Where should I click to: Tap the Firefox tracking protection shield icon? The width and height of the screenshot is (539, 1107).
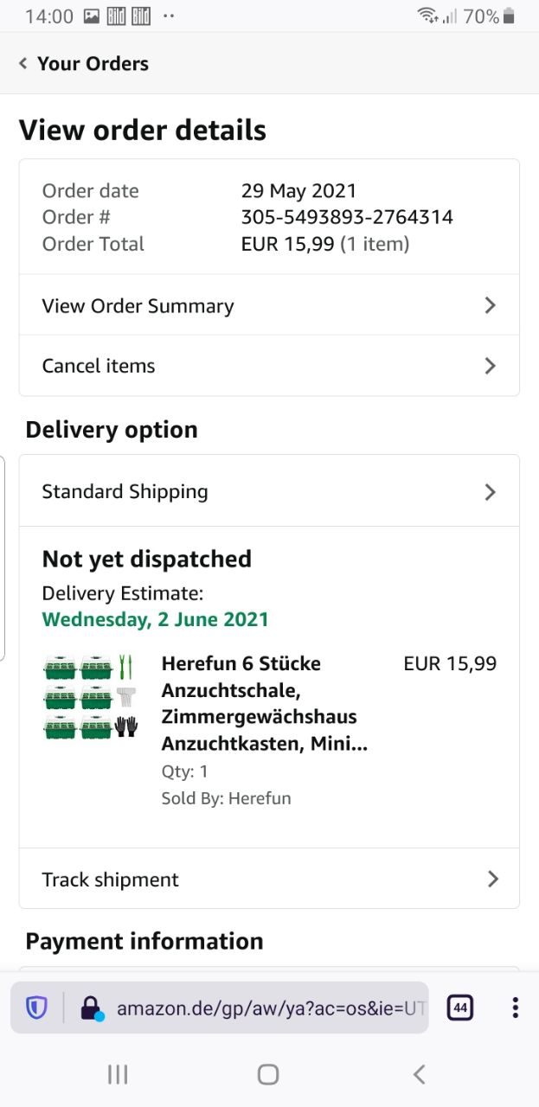pyautogui.click(x=36, y=1008)
